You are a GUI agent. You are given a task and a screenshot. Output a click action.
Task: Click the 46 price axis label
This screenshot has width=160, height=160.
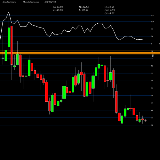(152, 103)
